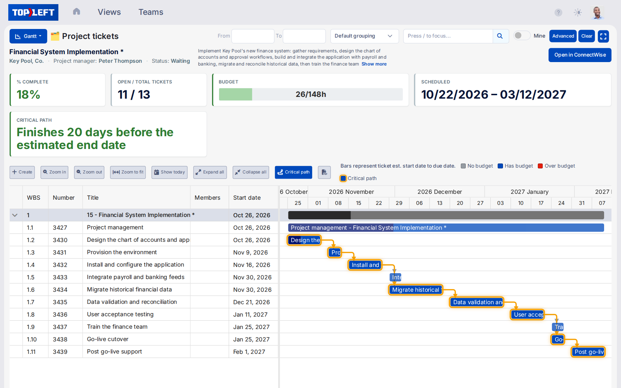Screen dimensions: 621x388
Task: Select the User acceptance Gantt bar
Action: coord(527,315)
